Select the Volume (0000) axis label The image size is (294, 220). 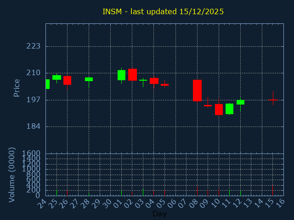coord(12,175)
